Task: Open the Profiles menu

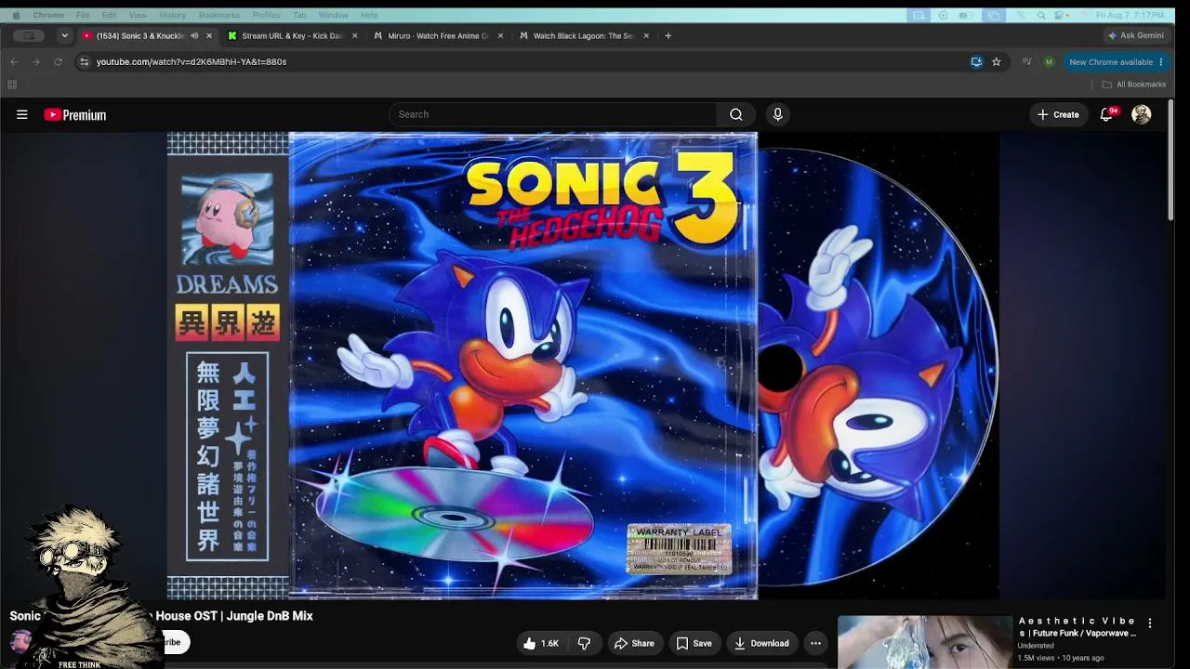Action: pyautogui.click(x=266, y=15)
